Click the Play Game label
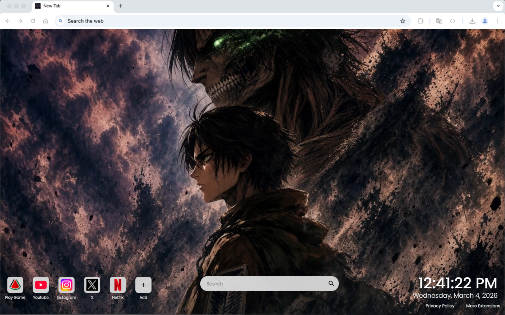Viewport: 505px width, 315px height. pyautogui.click(x=15, y=298)
